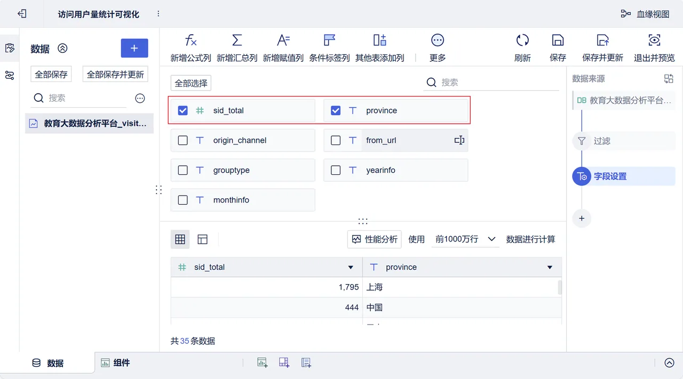The image size is (683, 379).
Task: Click the text type icon of origin_channel
Action: [200, 140]
